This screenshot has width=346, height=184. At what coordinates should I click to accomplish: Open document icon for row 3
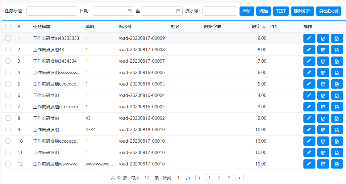tap(337, 61)
